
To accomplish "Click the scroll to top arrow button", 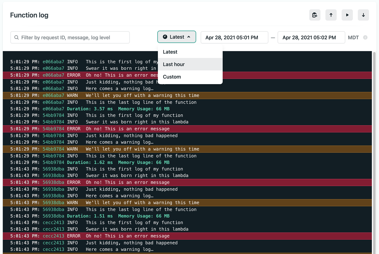I will tap(331, 15).
